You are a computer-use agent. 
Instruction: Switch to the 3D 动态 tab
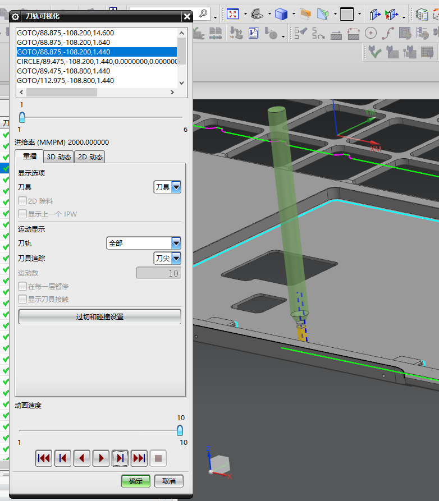tap(59, 157)
